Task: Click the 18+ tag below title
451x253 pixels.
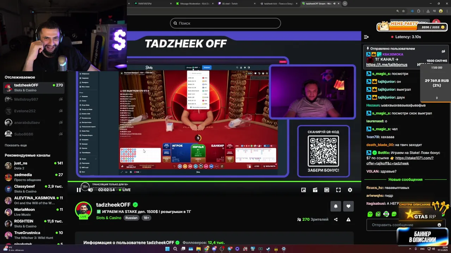Action: (146, 218)
